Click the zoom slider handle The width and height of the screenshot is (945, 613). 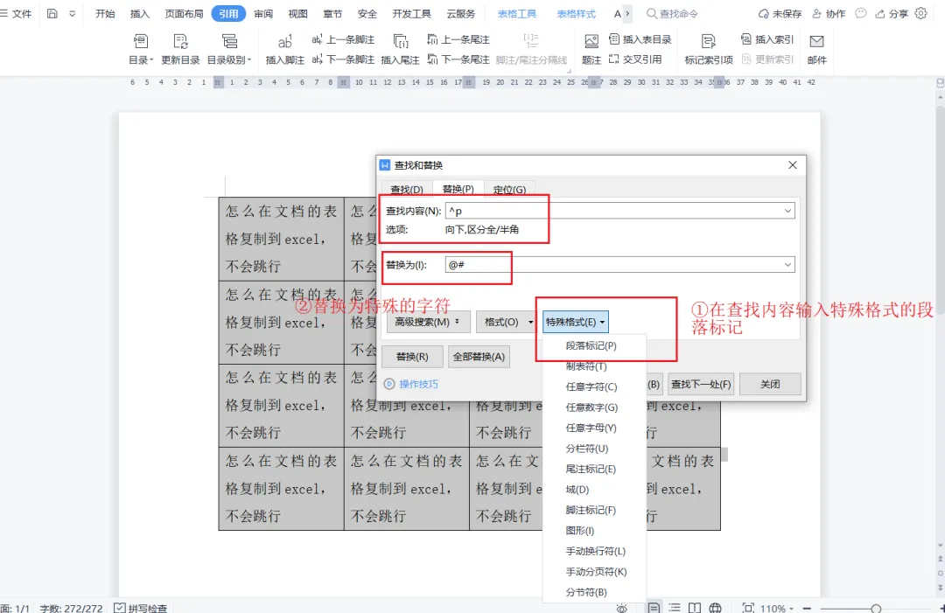[x=876, y=609]
